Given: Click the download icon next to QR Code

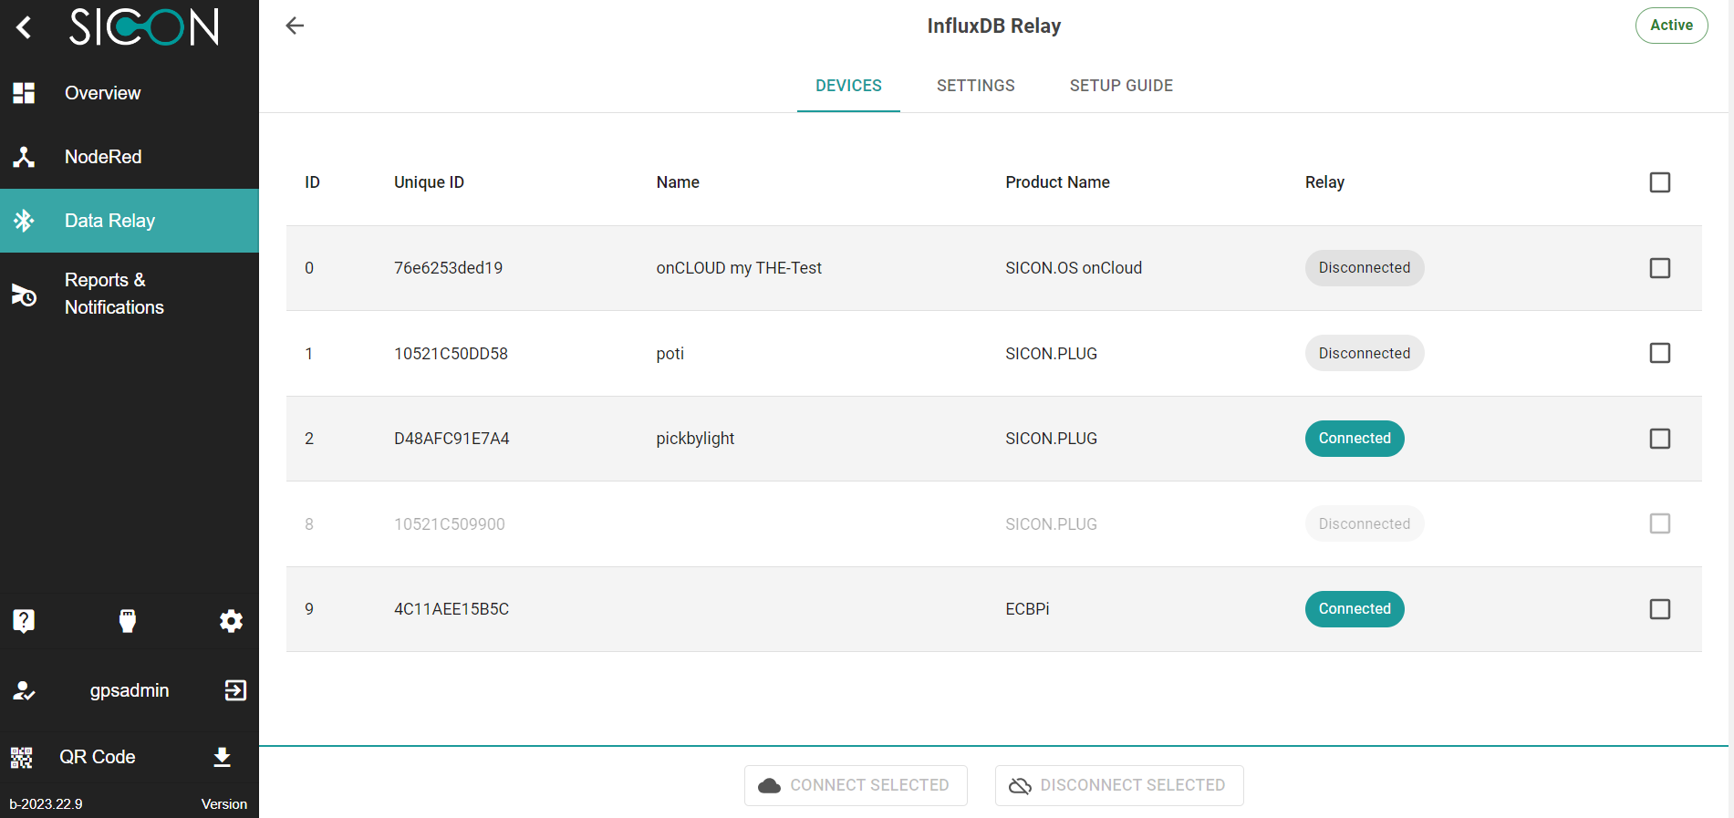Looking at the screenshot, I should click(x=222, y=757).
